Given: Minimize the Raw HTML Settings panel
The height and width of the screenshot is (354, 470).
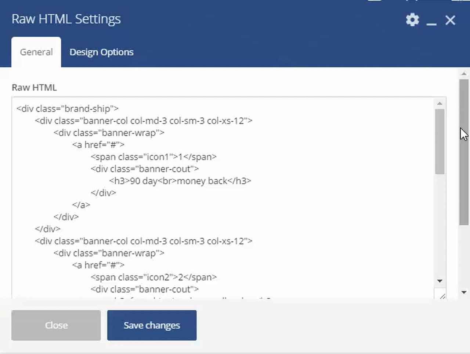Looking at the screenshot, I should [x=431, y=21].
